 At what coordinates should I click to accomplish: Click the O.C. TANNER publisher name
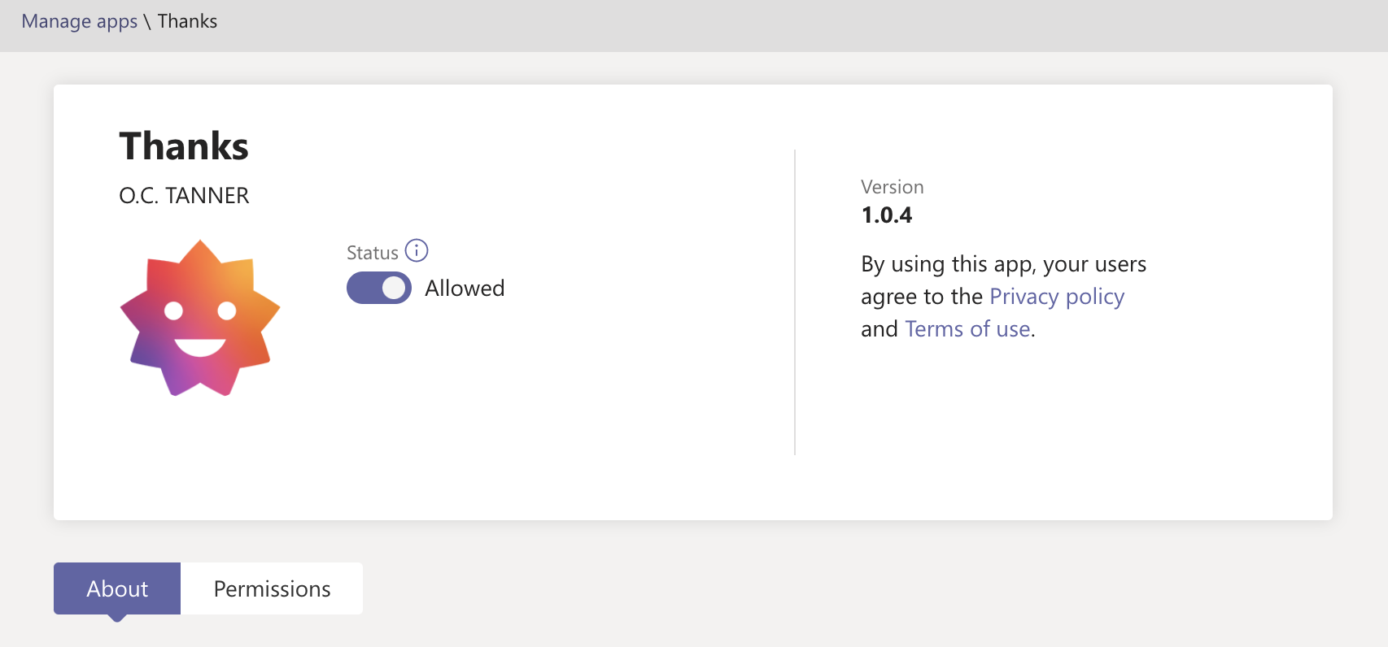click(x=184, y=196)
